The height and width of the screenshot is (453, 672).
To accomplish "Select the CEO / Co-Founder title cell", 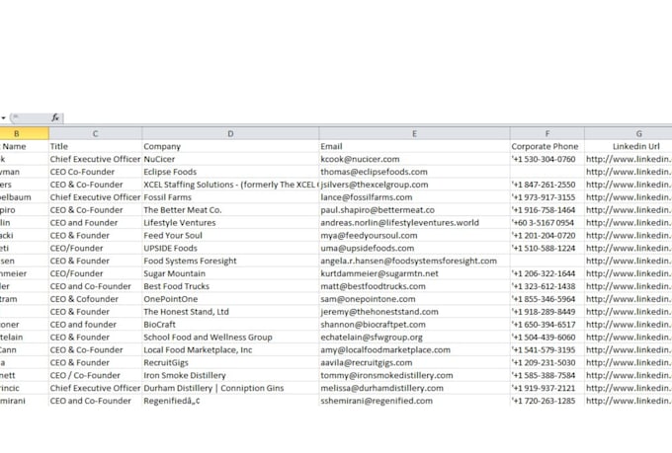I will coord(95,375).
